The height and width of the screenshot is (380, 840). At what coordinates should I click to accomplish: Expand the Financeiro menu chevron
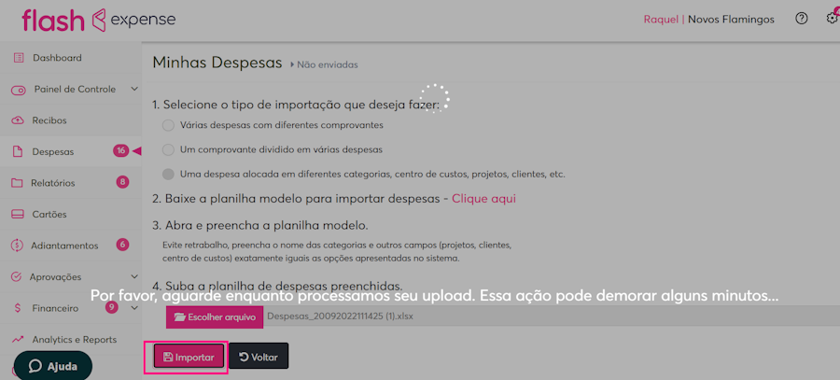pyautogui.click(x=134, y=308)
